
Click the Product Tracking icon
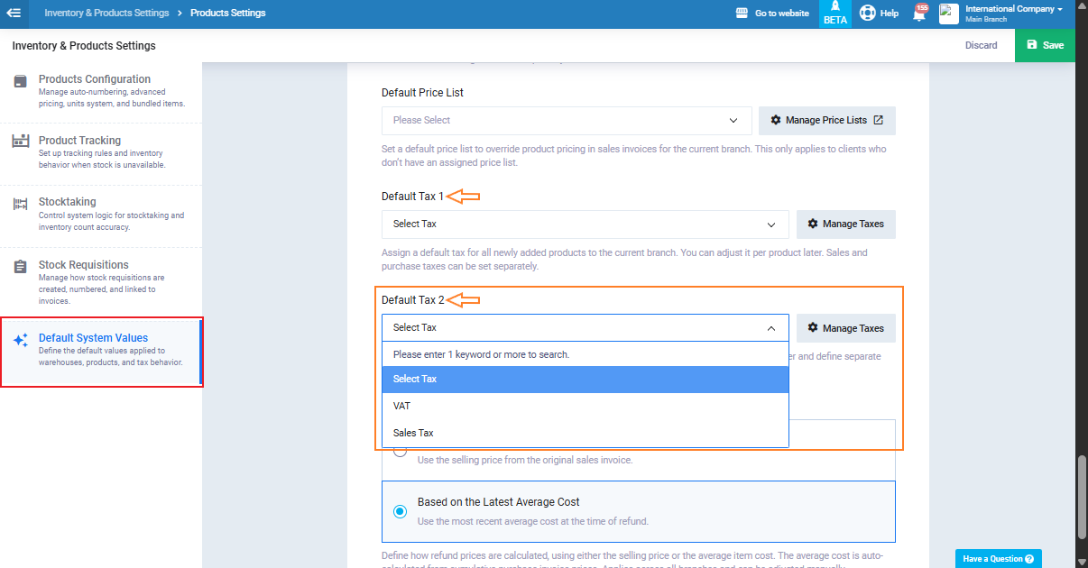tap(20, 142)
